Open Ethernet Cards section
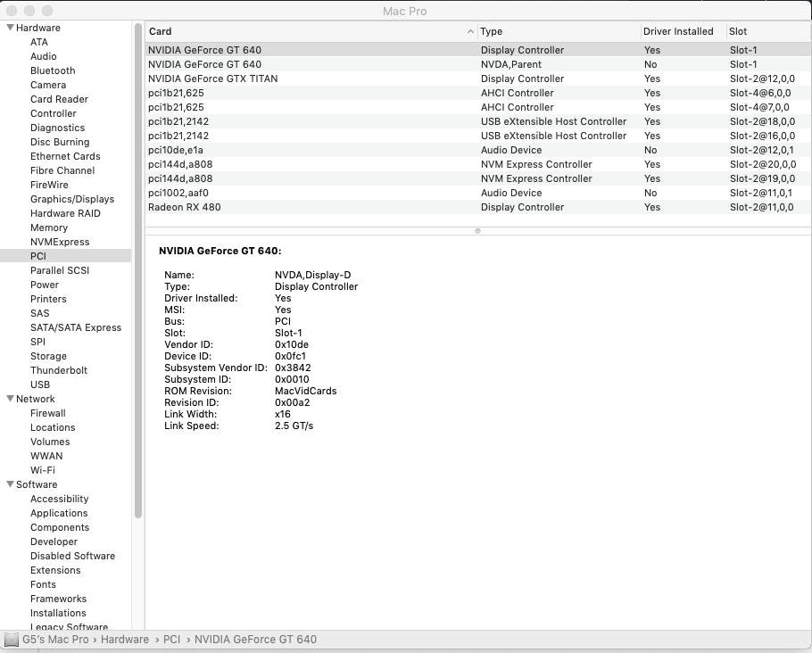 [65, 156]
